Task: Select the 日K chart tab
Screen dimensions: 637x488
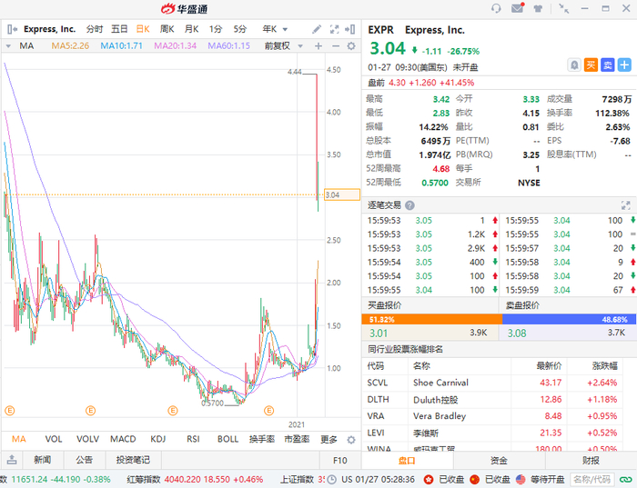Action: pyautogui.click(x=143, y=29)
